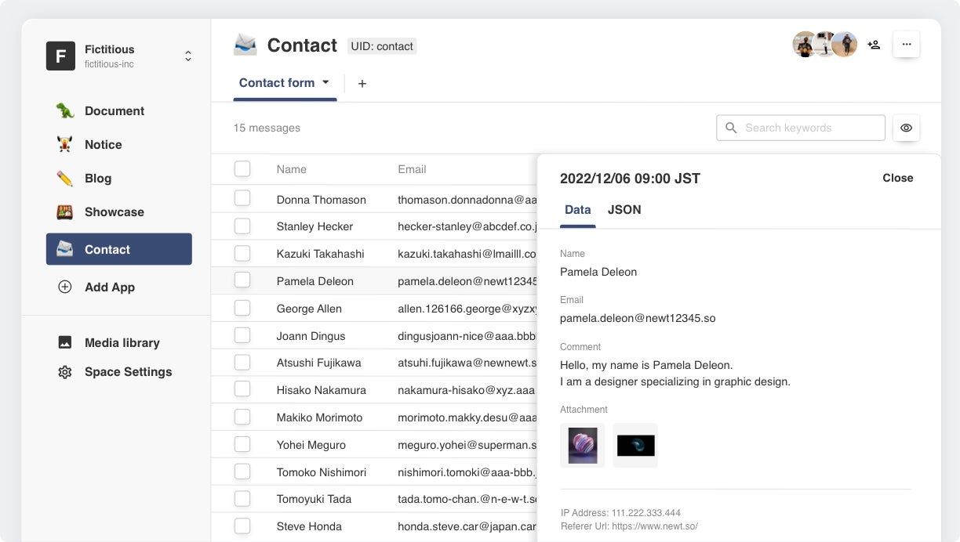Check the Pamela Deleon row checkbox
The height and width of the screenshot is (542, 960).
[242, 280]
